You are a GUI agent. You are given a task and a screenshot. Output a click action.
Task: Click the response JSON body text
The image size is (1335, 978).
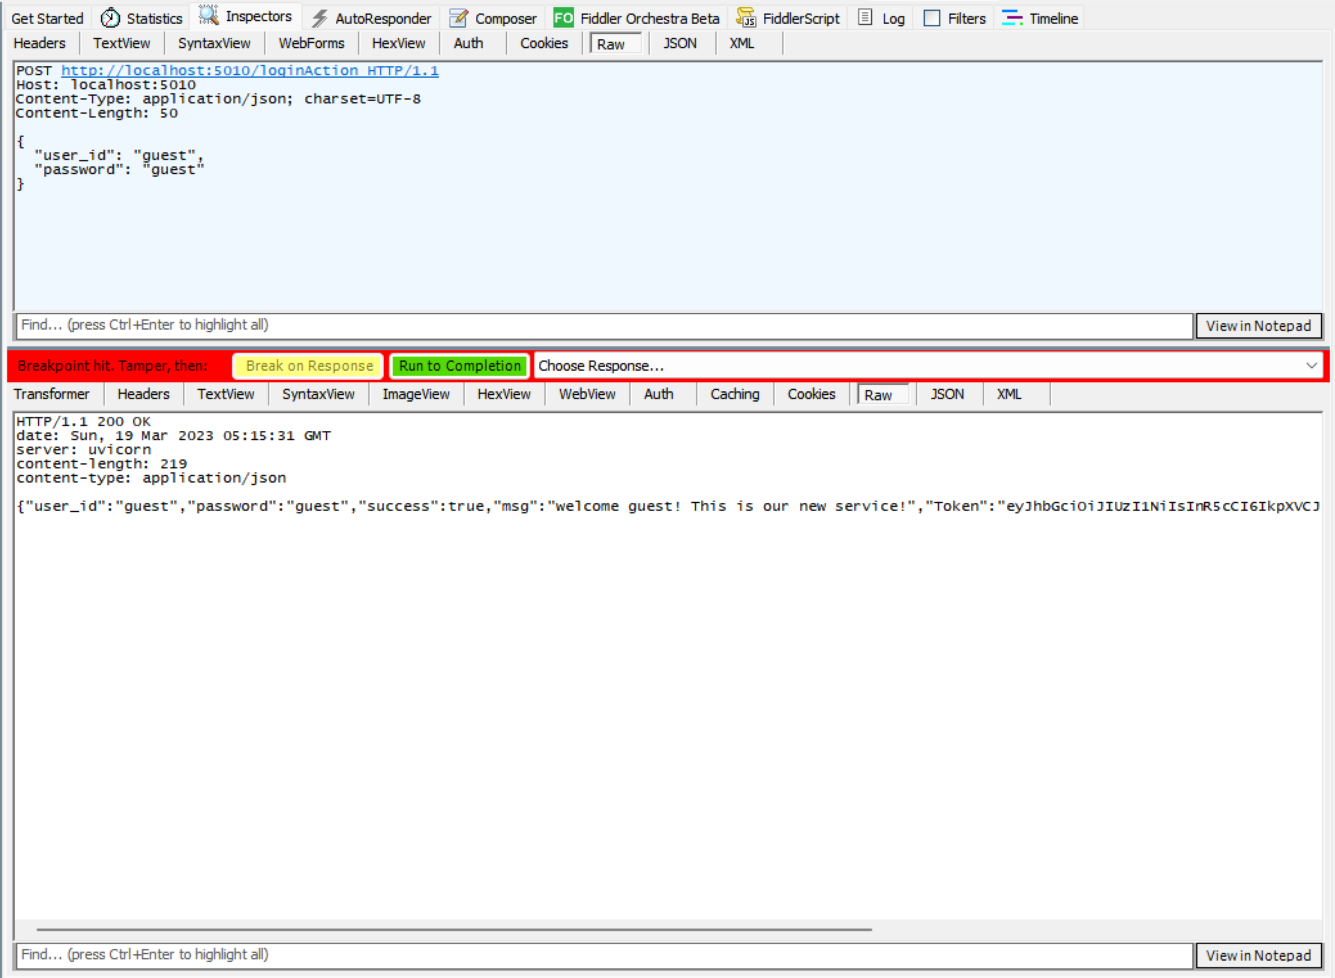point(668,506)
